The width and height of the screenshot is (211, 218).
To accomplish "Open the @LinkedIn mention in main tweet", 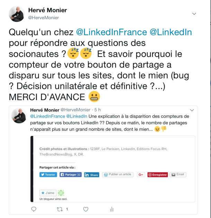I will point(171,32).
